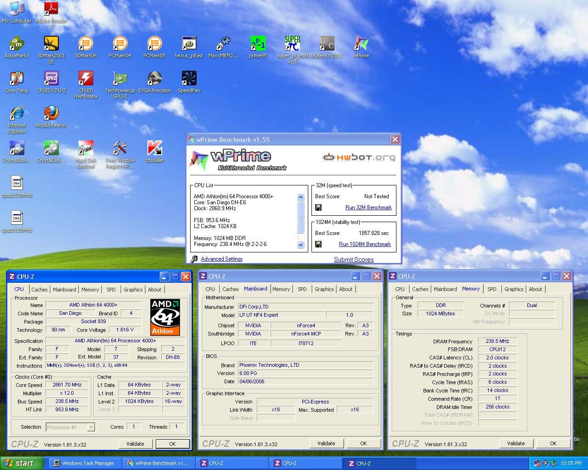
Task: Open the MaxxMEM2 desktop shortcut
Action: pos(223,46)
